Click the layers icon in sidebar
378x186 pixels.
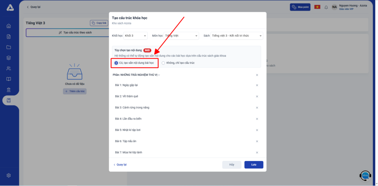[x=9, y=58]
